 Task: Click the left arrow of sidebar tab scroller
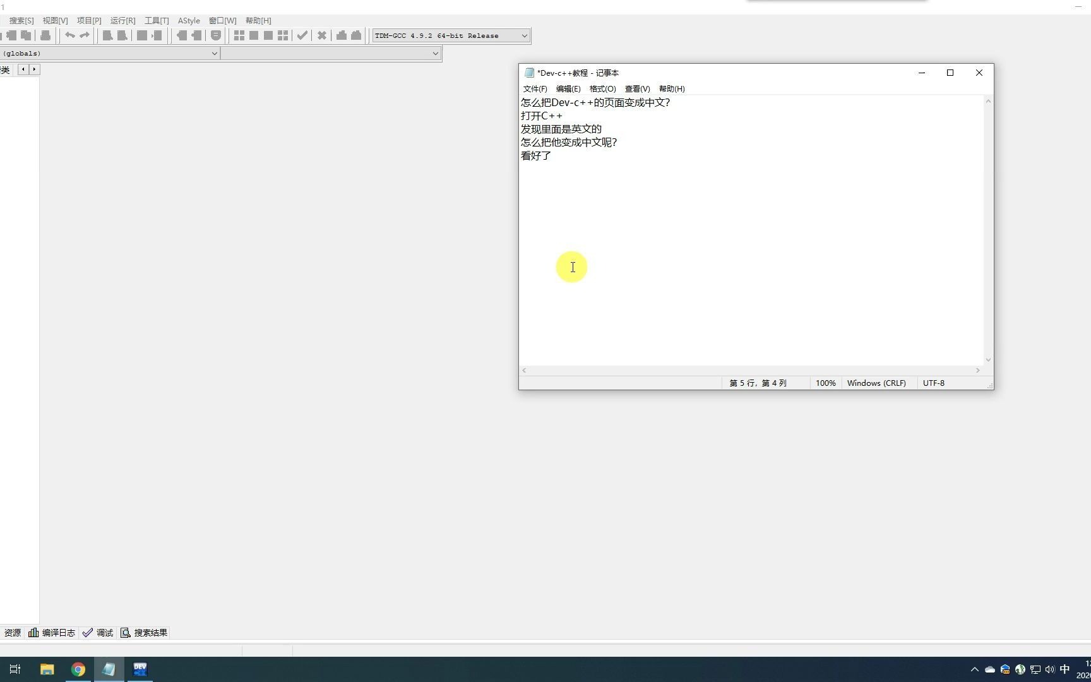(23, 69)
